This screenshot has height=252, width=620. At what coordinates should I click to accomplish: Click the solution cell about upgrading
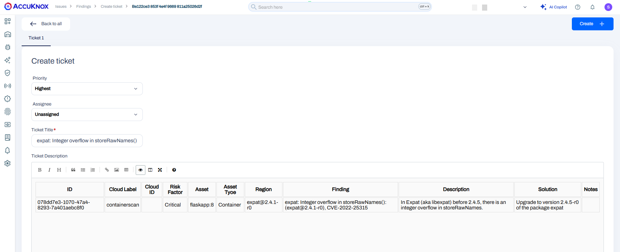point(548,205)
